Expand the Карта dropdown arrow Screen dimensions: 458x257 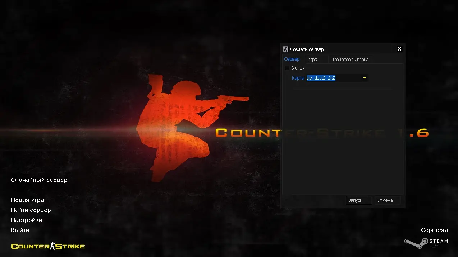click(x=365, y=78)
